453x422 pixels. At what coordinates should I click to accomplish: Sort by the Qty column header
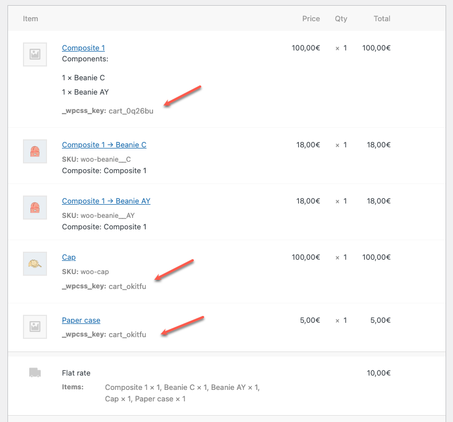pos(341,19)
